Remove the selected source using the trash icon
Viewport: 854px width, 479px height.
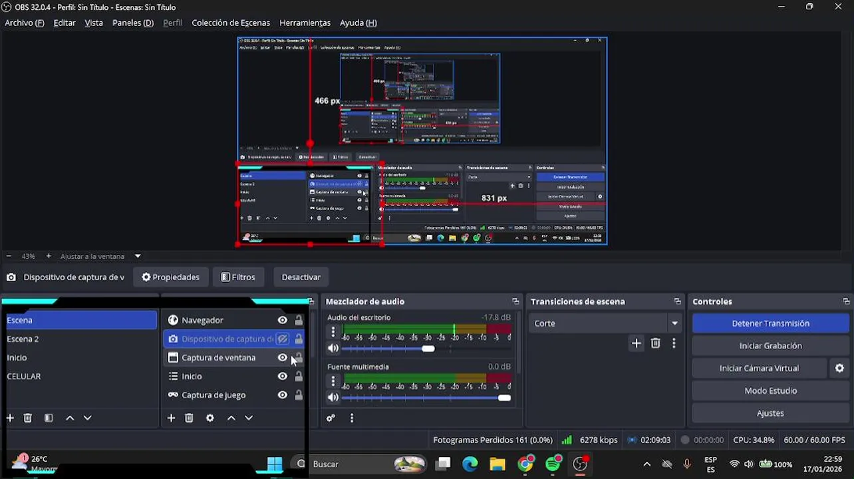(189, 418)
